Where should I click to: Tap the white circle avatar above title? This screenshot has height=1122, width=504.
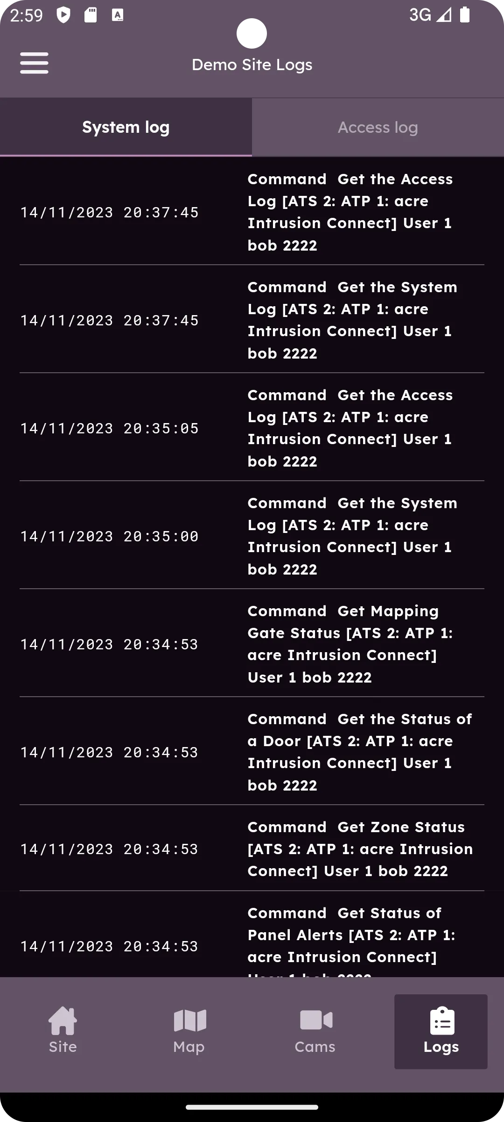click(252, 34)
